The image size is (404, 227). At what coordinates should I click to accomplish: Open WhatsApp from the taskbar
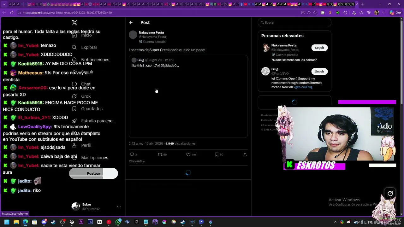118,222
